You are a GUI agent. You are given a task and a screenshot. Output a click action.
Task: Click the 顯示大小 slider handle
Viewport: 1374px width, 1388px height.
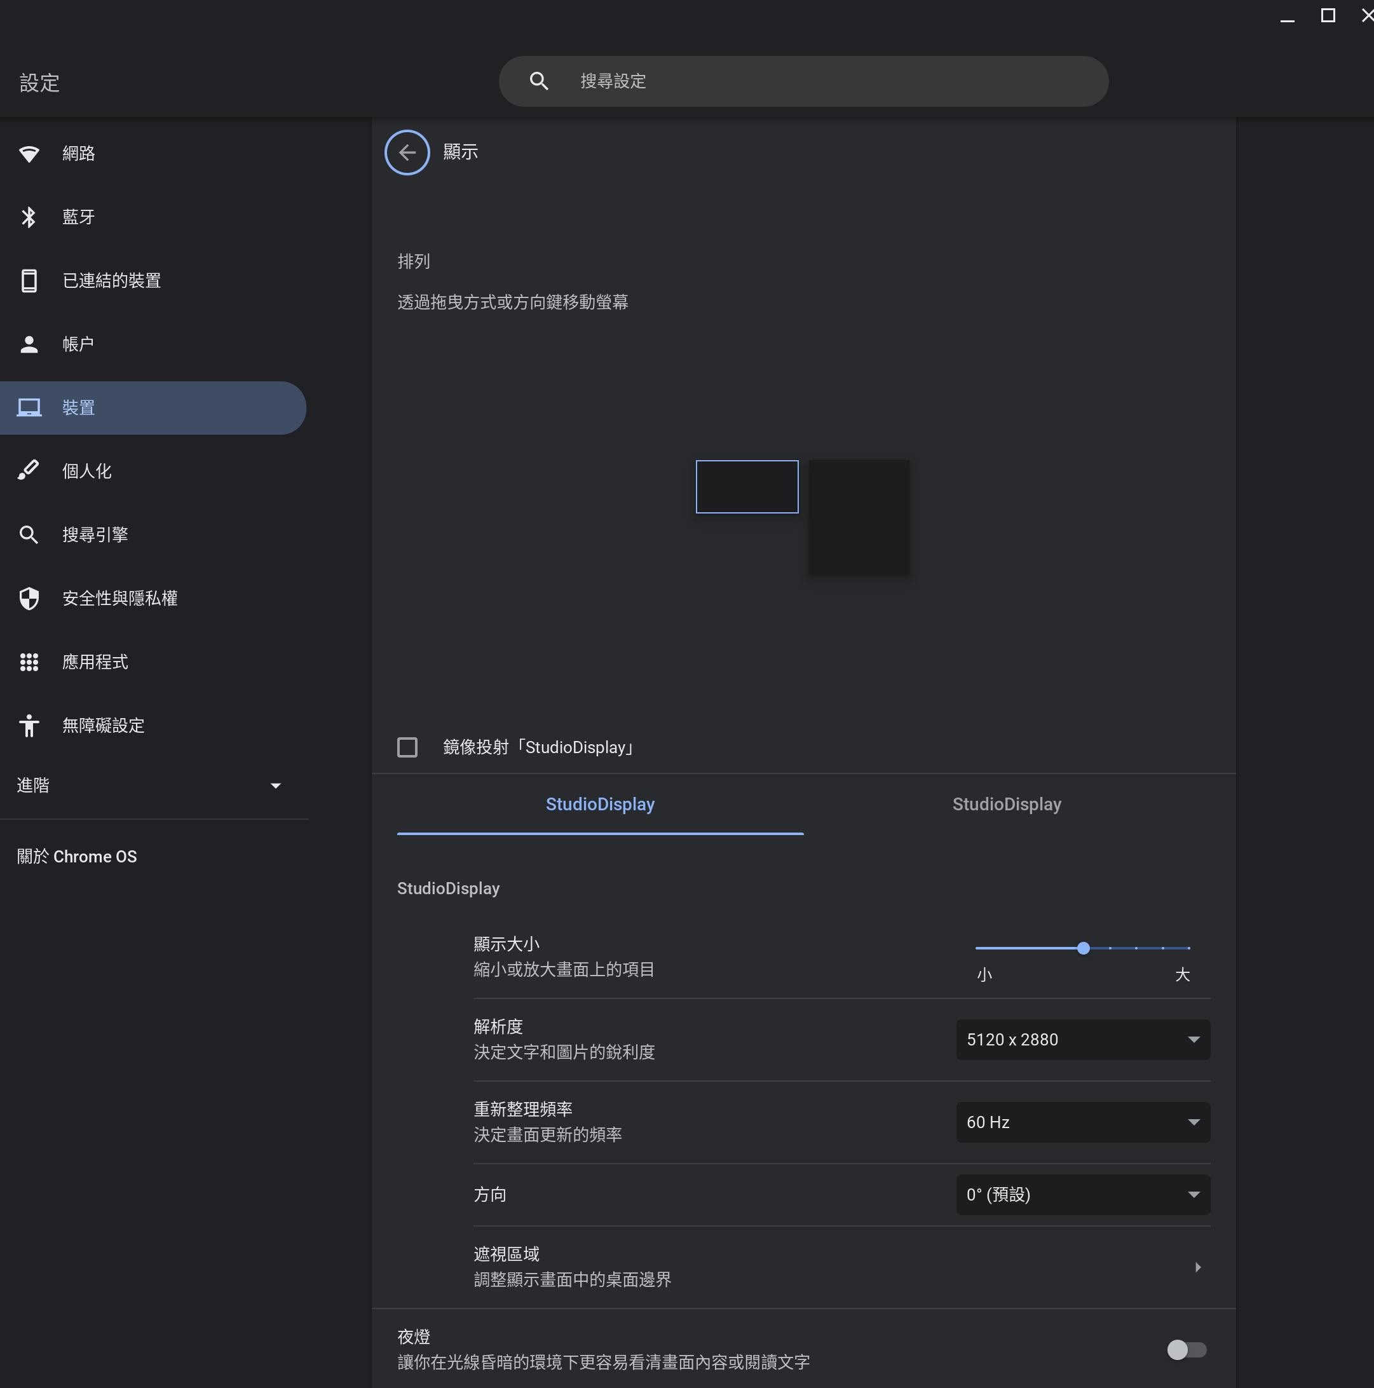1083,948
